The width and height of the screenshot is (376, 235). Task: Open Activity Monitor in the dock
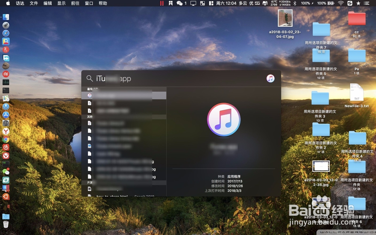[x=6, y=82]
